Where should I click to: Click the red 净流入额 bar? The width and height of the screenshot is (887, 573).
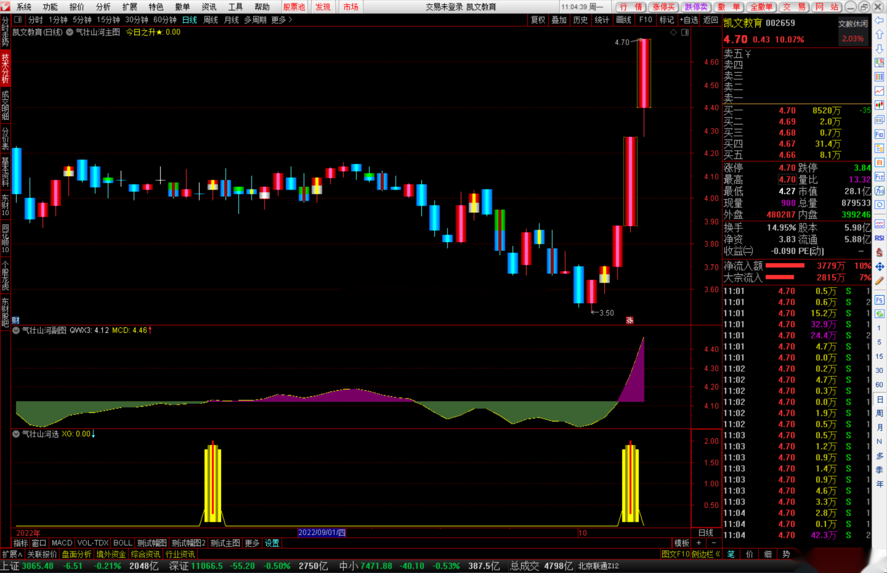point(785,265)
